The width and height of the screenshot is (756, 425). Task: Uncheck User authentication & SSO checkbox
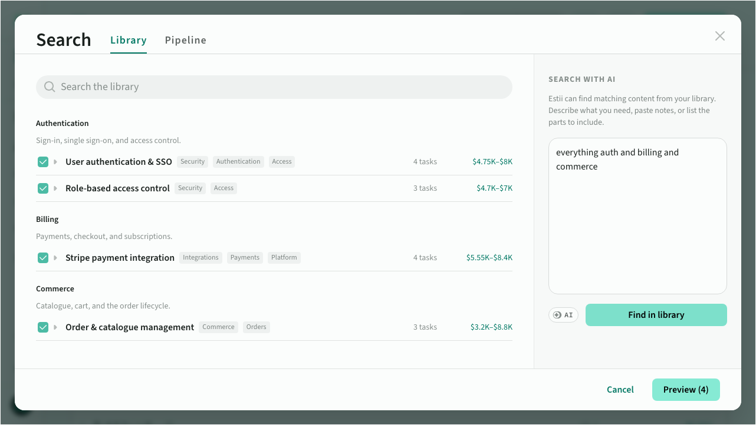point(43,162)
